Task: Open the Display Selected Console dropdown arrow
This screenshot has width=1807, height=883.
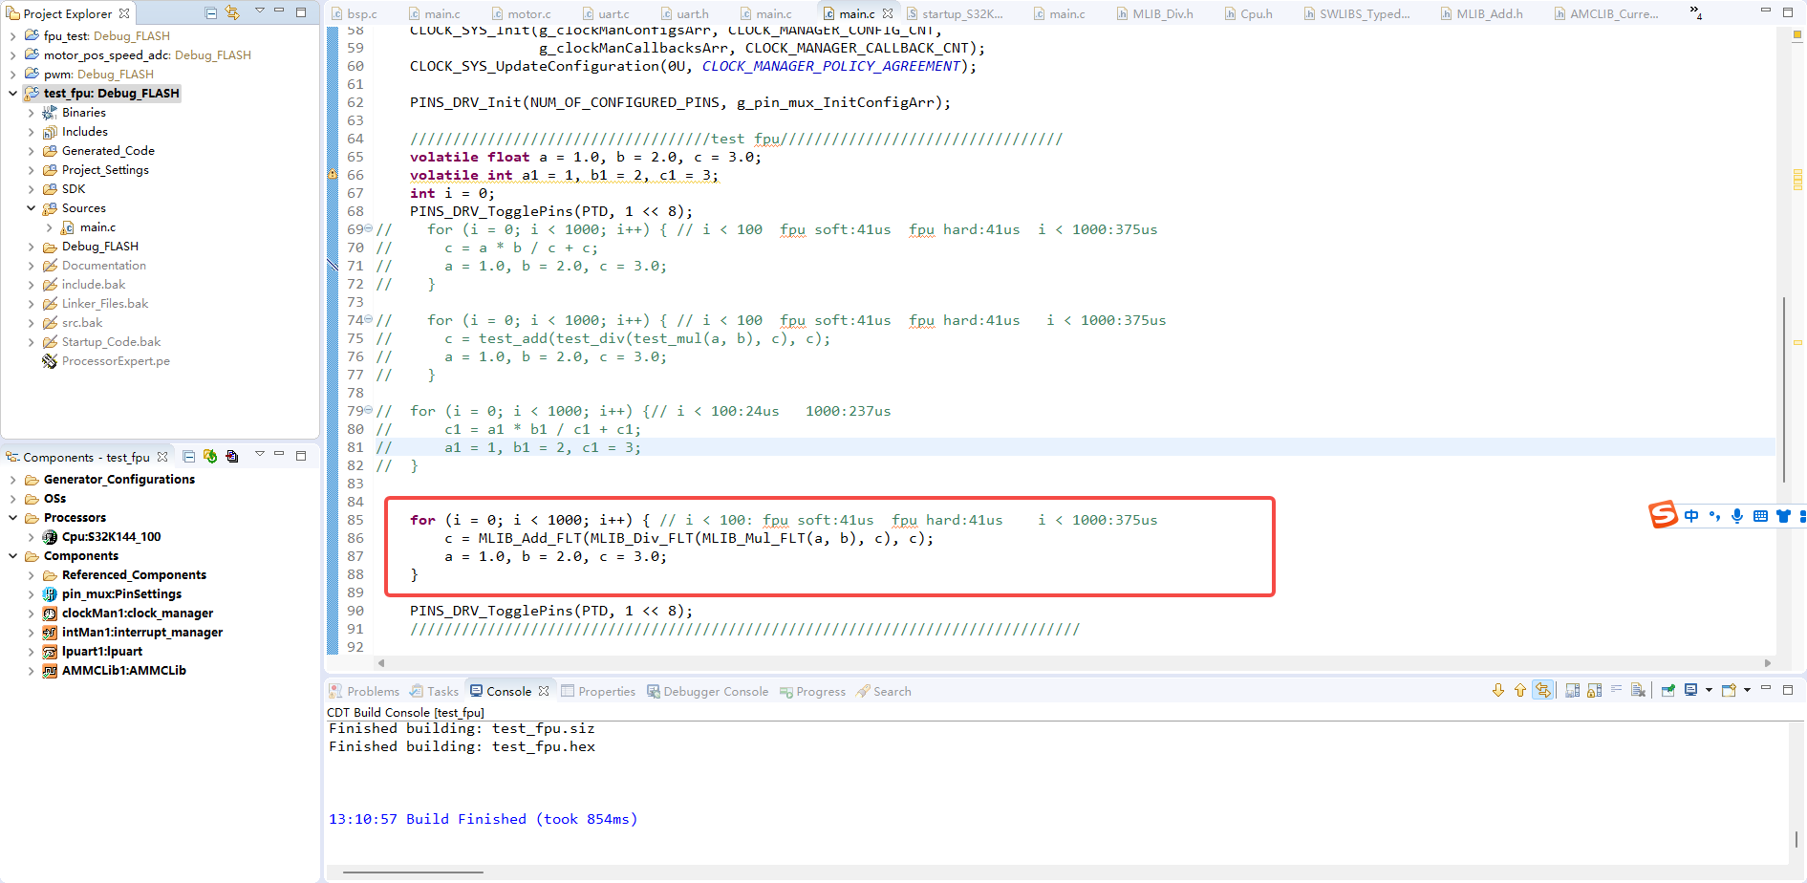Action: click(x=1709, y=690)
